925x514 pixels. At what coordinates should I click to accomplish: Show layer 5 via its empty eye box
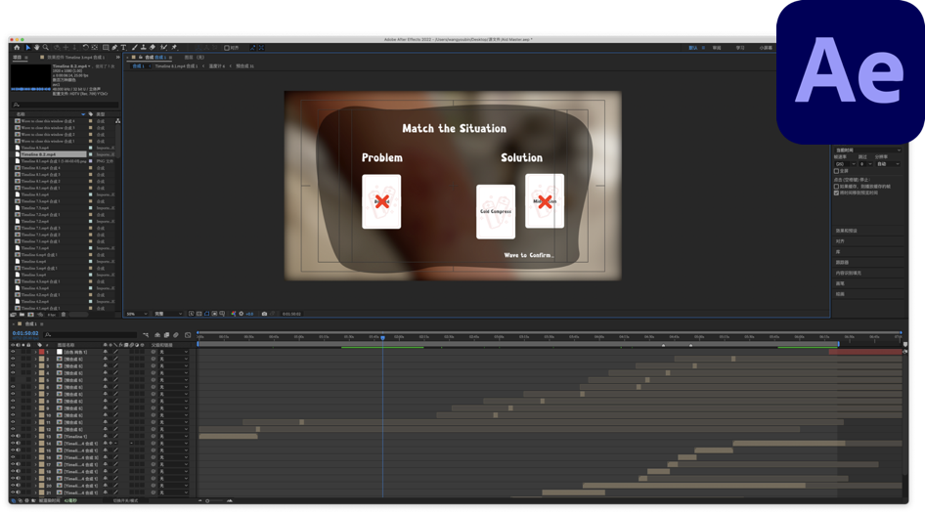click(x=13, y=380)
